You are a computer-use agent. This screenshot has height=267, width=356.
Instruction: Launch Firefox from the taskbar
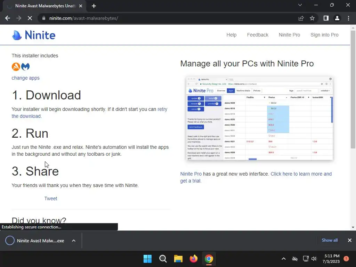coord(194,259)
